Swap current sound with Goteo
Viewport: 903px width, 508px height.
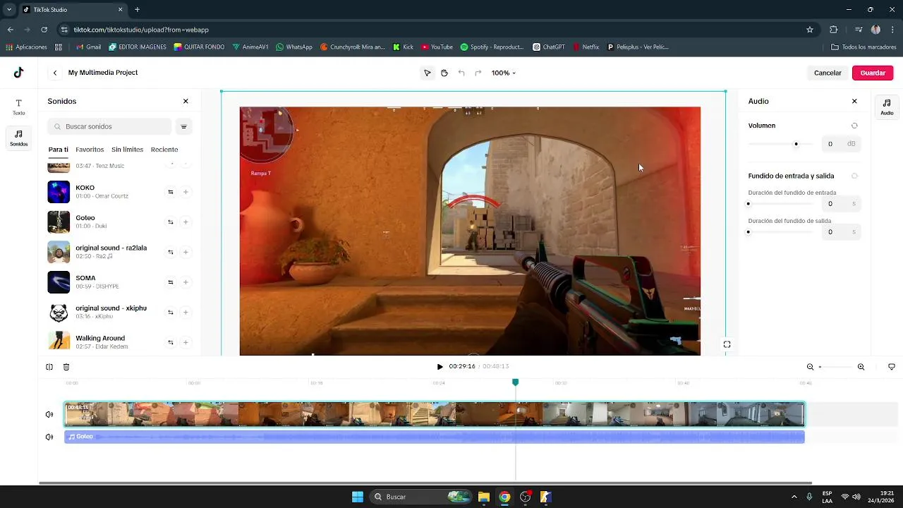[170, 222]
